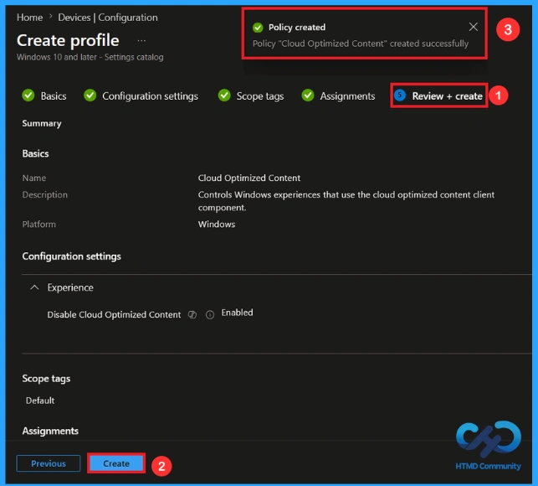Open the Scope tags tab
The height and width of the screenshot is (486, 538).
pos(260,96)
